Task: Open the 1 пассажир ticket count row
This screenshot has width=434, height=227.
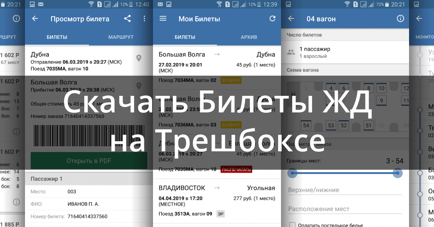Action: 345,52
